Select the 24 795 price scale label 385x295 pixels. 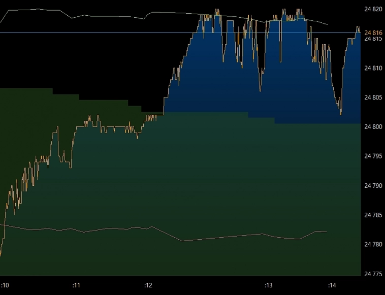point(373,156)
